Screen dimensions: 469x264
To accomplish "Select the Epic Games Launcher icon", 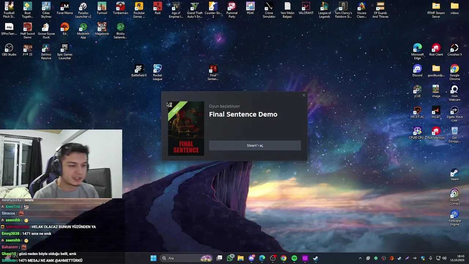I will [64, 52].
